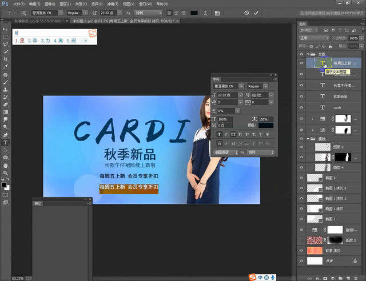Switch to the 秋季新品.jpg document tab
The height and width of the screenshot is (281, 366).
(x=39, y=21)
